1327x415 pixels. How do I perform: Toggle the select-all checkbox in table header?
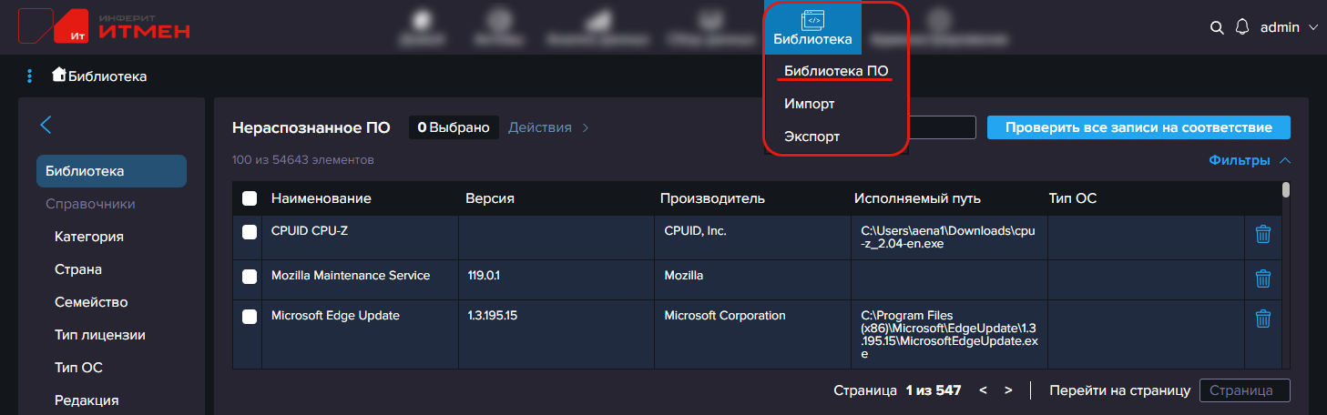[250, 198]
